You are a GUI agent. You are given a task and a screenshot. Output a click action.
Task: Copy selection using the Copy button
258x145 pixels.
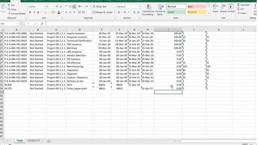click(x=12, y=9)
